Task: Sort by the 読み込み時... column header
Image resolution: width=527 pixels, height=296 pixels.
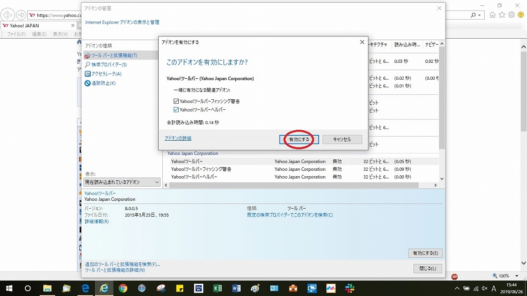Action: (x=407, y=44)
